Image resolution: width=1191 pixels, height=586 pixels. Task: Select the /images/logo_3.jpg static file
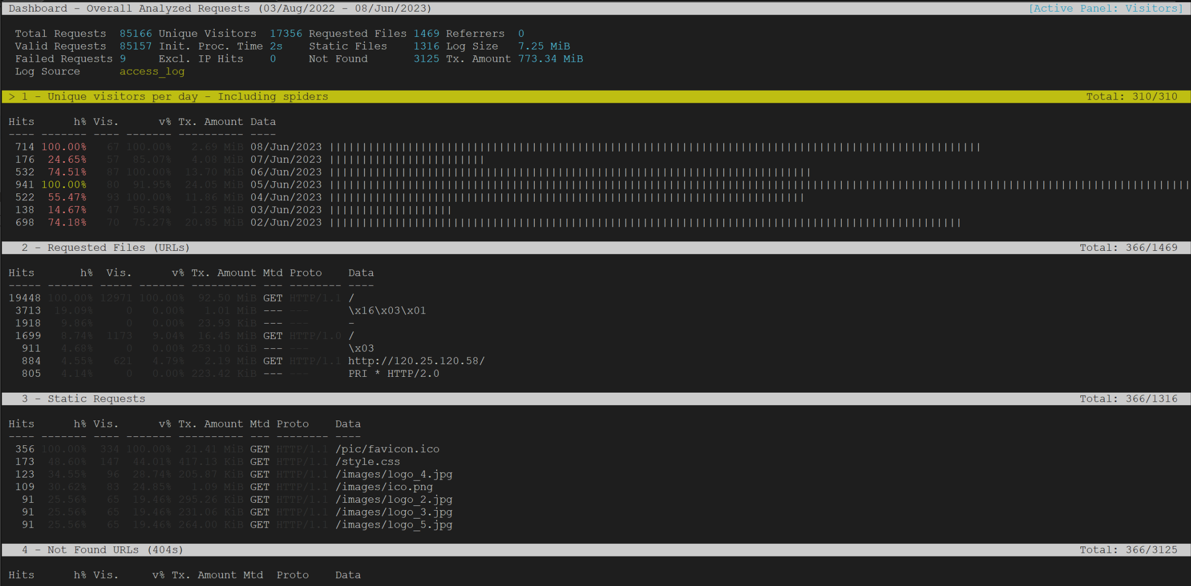click(393, 513)
